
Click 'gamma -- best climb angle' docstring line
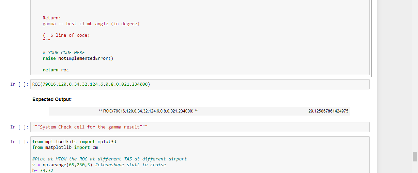(x=91, y=24)
